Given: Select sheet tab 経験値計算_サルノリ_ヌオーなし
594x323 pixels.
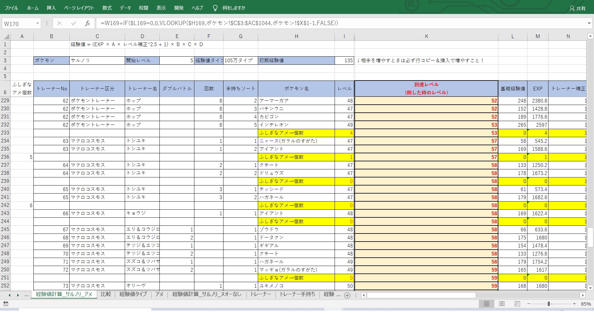Looking at the screenshot, I should (206, 294).
